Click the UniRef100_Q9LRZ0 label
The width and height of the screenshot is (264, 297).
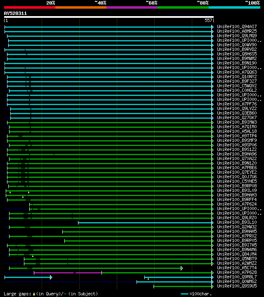coord(237,218)
